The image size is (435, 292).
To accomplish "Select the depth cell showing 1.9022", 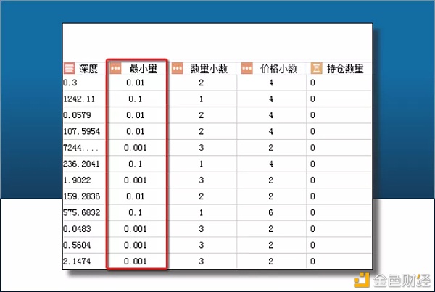I will tap(77, 180).
